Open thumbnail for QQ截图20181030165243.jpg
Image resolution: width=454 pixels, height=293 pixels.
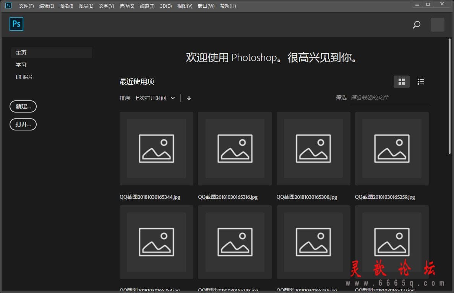click(x=235, y=242)
